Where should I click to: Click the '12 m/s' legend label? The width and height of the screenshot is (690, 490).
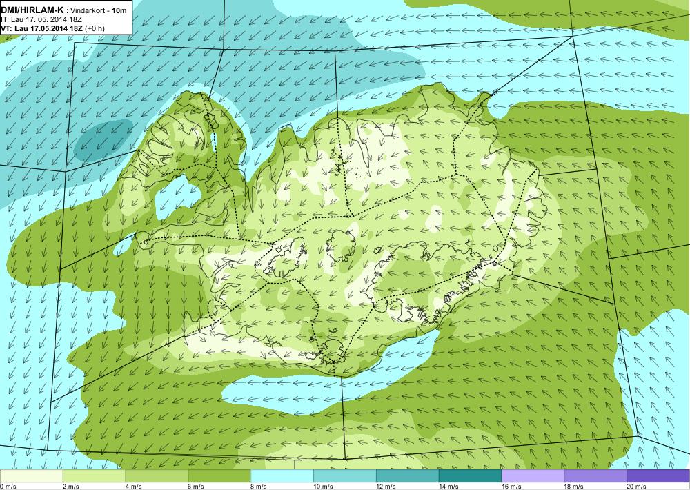(x=386, y=487)
